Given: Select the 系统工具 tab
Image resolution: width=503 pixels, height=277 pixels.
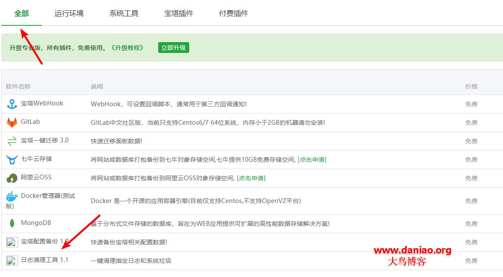Looking at the screenshot, I should (x=124, y=13).
